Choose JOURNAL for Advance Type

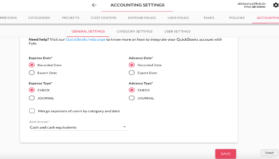(132, 98)
